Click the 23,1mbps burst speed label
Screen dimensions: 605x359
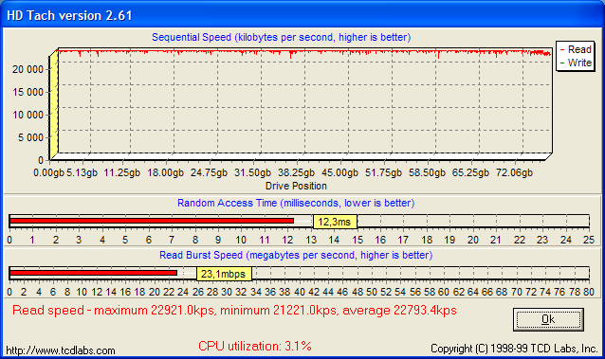[x=224, y=274]
